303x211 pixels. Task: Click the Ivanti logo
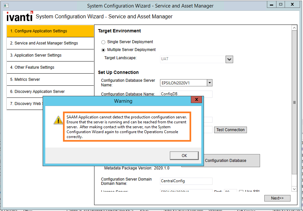pyautogui.click(x=20, y=16)
